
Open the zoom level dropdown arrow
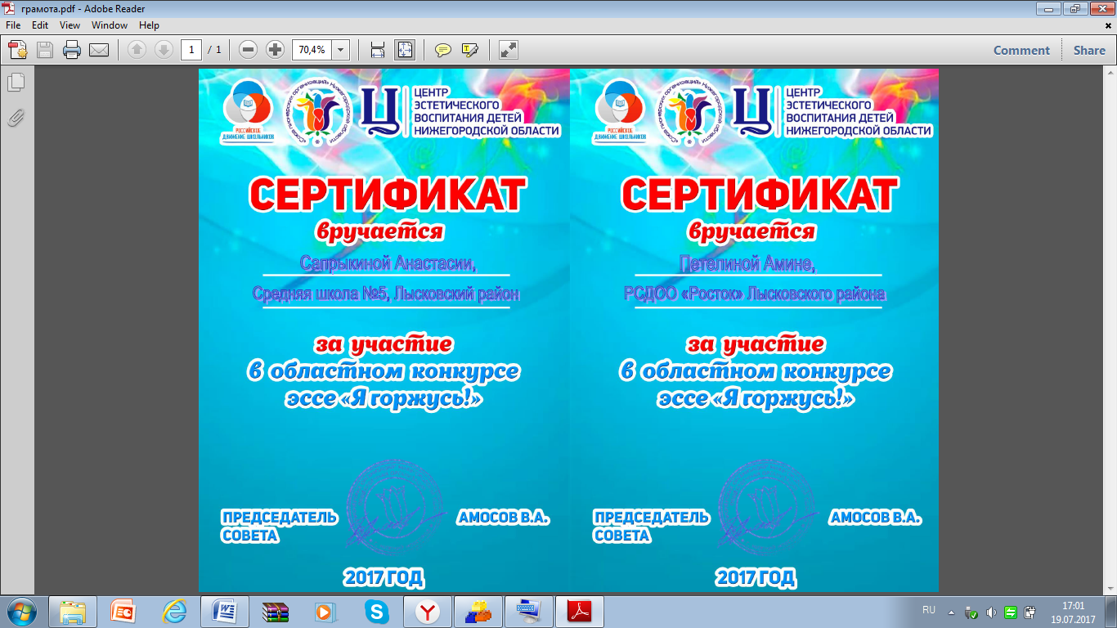(x=340, y=50)
